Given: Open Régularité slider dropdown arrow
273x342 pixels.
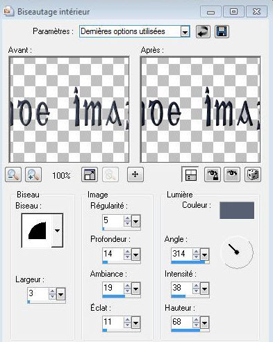Looking at the screenshot, I should tap(135, 221).
